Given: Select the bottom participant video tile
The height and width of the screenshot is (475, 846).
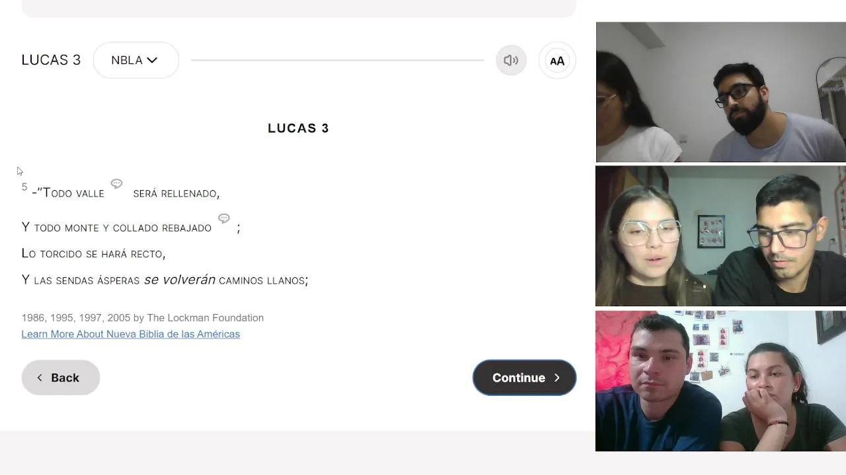Looking at the screenshot, I should tap(720, 381).
